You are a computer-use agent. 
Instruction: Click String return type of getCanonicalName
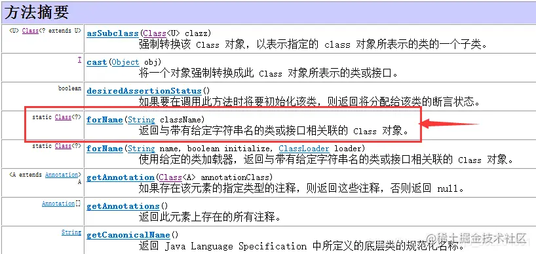[71, 232]
